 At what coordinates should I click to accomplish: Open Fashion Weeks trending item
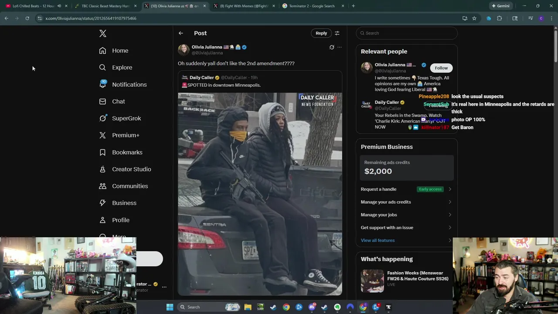(406, 281)
